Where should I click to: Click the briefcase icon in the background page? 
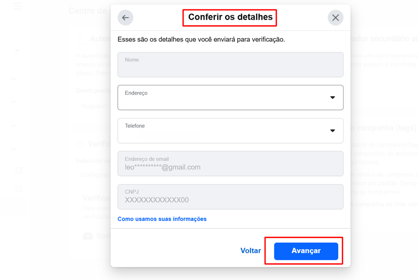tap(88, 236)
